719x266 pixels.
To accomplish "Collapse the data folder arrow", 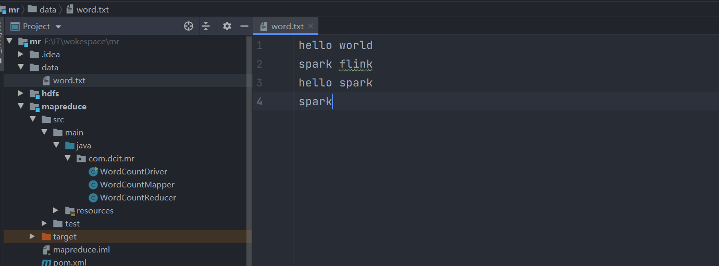I will coord(21,67).
